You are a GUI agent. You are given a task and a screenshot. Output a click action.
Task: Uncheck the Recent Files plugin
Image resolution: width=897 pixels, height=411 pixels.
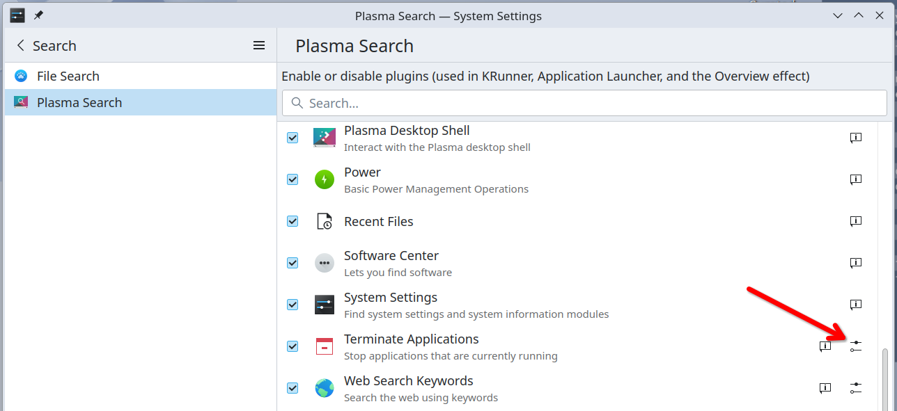point(292,221)
